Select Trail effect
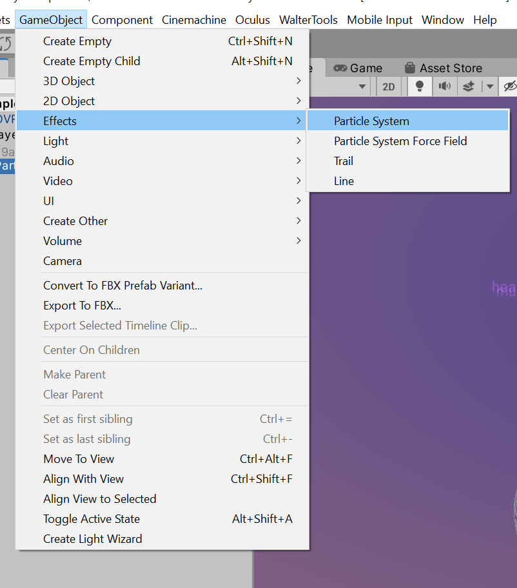The image size is (517, 588). 407,161
